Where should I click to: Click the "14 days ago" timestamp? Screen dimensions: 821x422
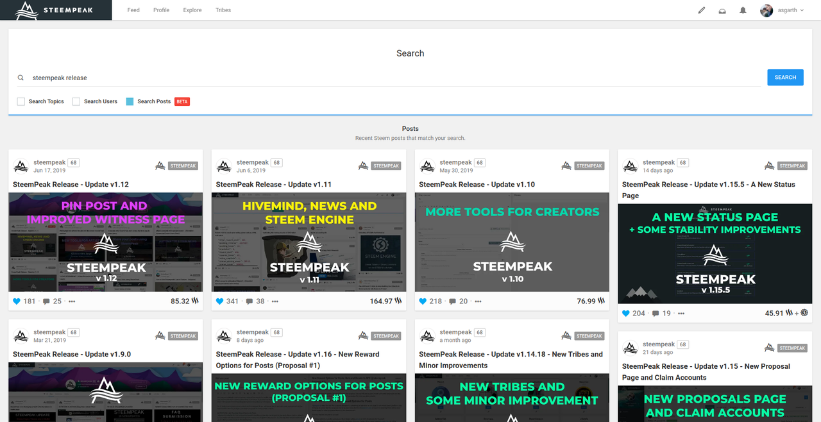click(658, 171)
